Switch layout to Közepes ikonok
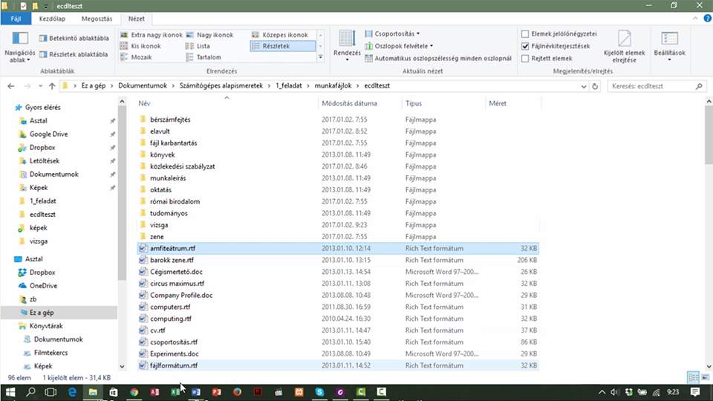713x401 pixels. pos(280,35)
